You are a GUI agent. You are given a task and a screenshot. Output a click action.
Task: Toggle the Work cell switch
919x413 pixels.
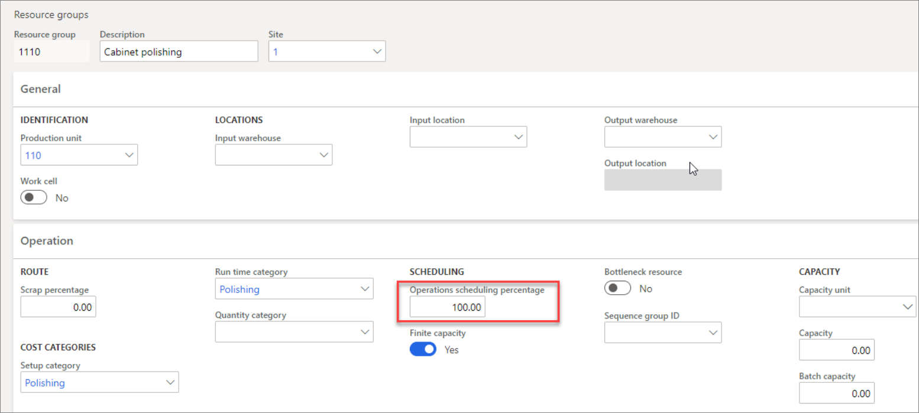(x=34, y=197)
